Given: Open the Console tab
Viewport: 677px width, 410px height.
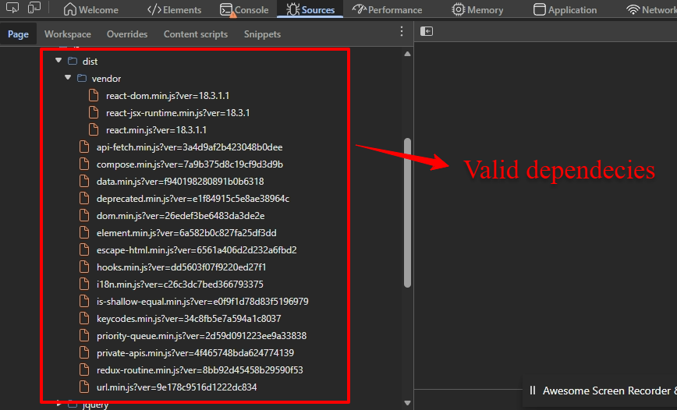Looking at the screenshot, I should click(x=244, y=9).
